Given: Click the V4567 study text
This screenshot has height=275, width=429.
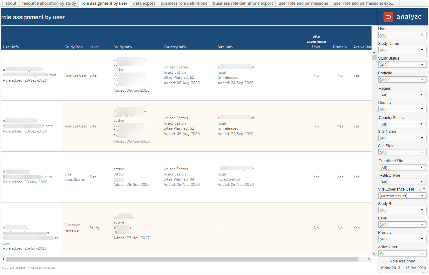Looking at the screenshot, I should (119, 174).
